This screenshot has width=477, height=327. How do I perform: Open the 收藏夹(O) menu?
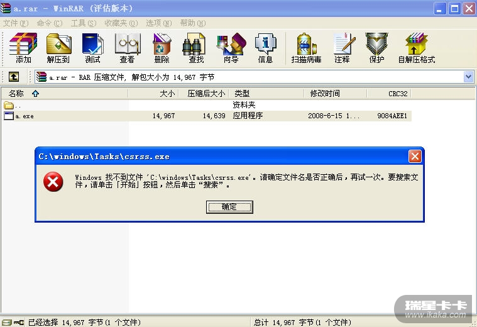tap(121, 23)
